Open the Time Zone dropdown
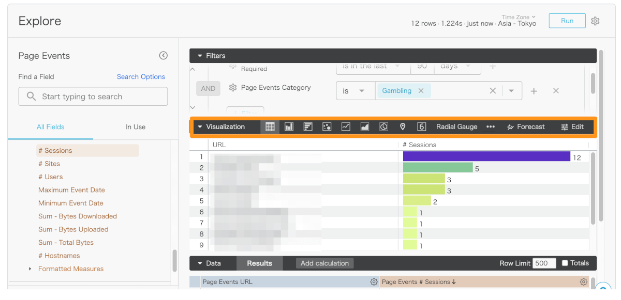Image resolution: width=621 pixels, height=300 pixels. tap(519, 17)
